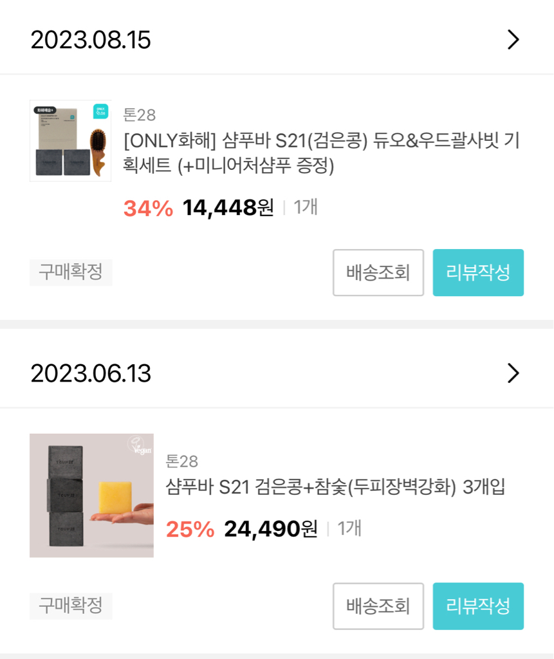Tap the 14,448원 price

click(228, 208)
